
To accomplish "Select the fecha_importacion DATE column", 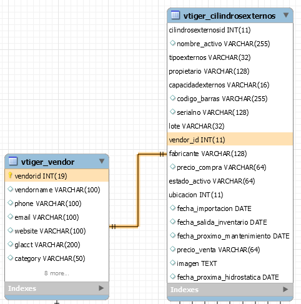I will [230, 208].
